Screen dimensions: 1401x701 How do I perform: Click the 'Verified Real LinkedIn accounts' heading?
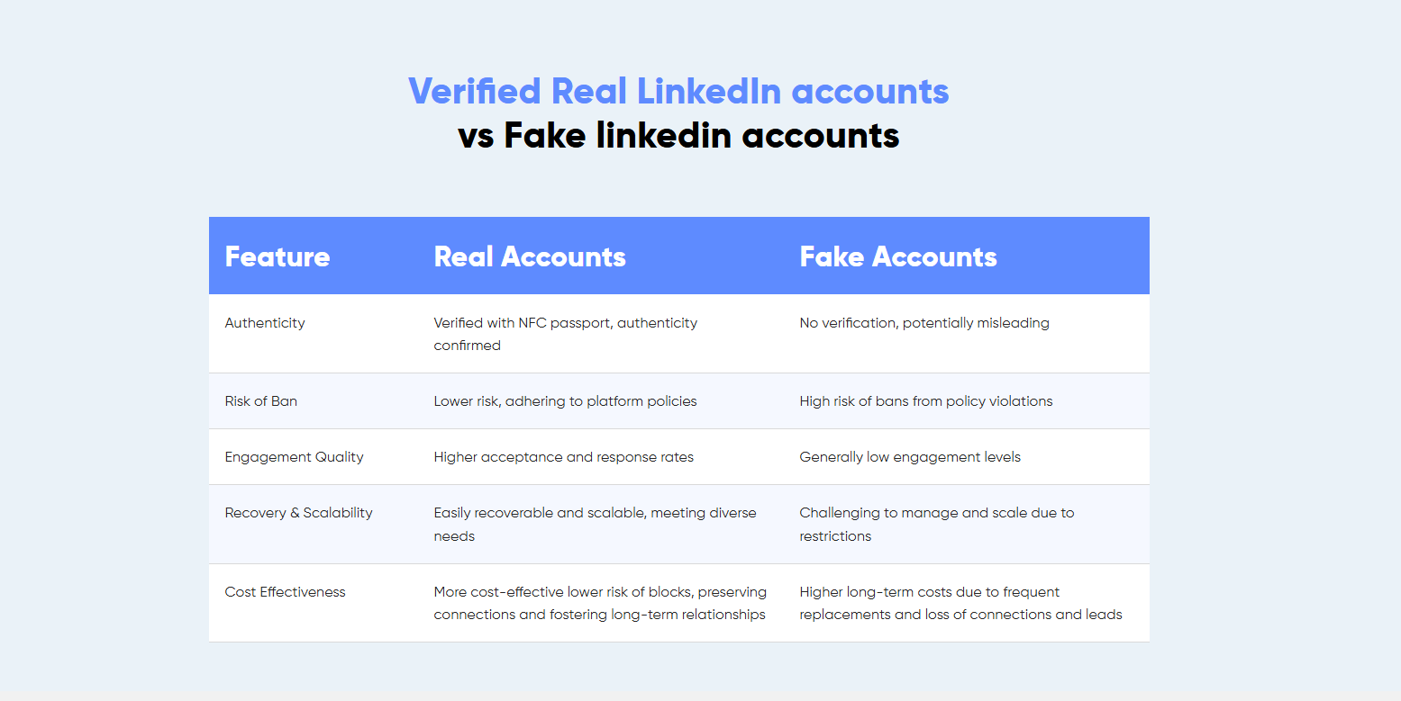pyautogui.click(x=678, y=91)
